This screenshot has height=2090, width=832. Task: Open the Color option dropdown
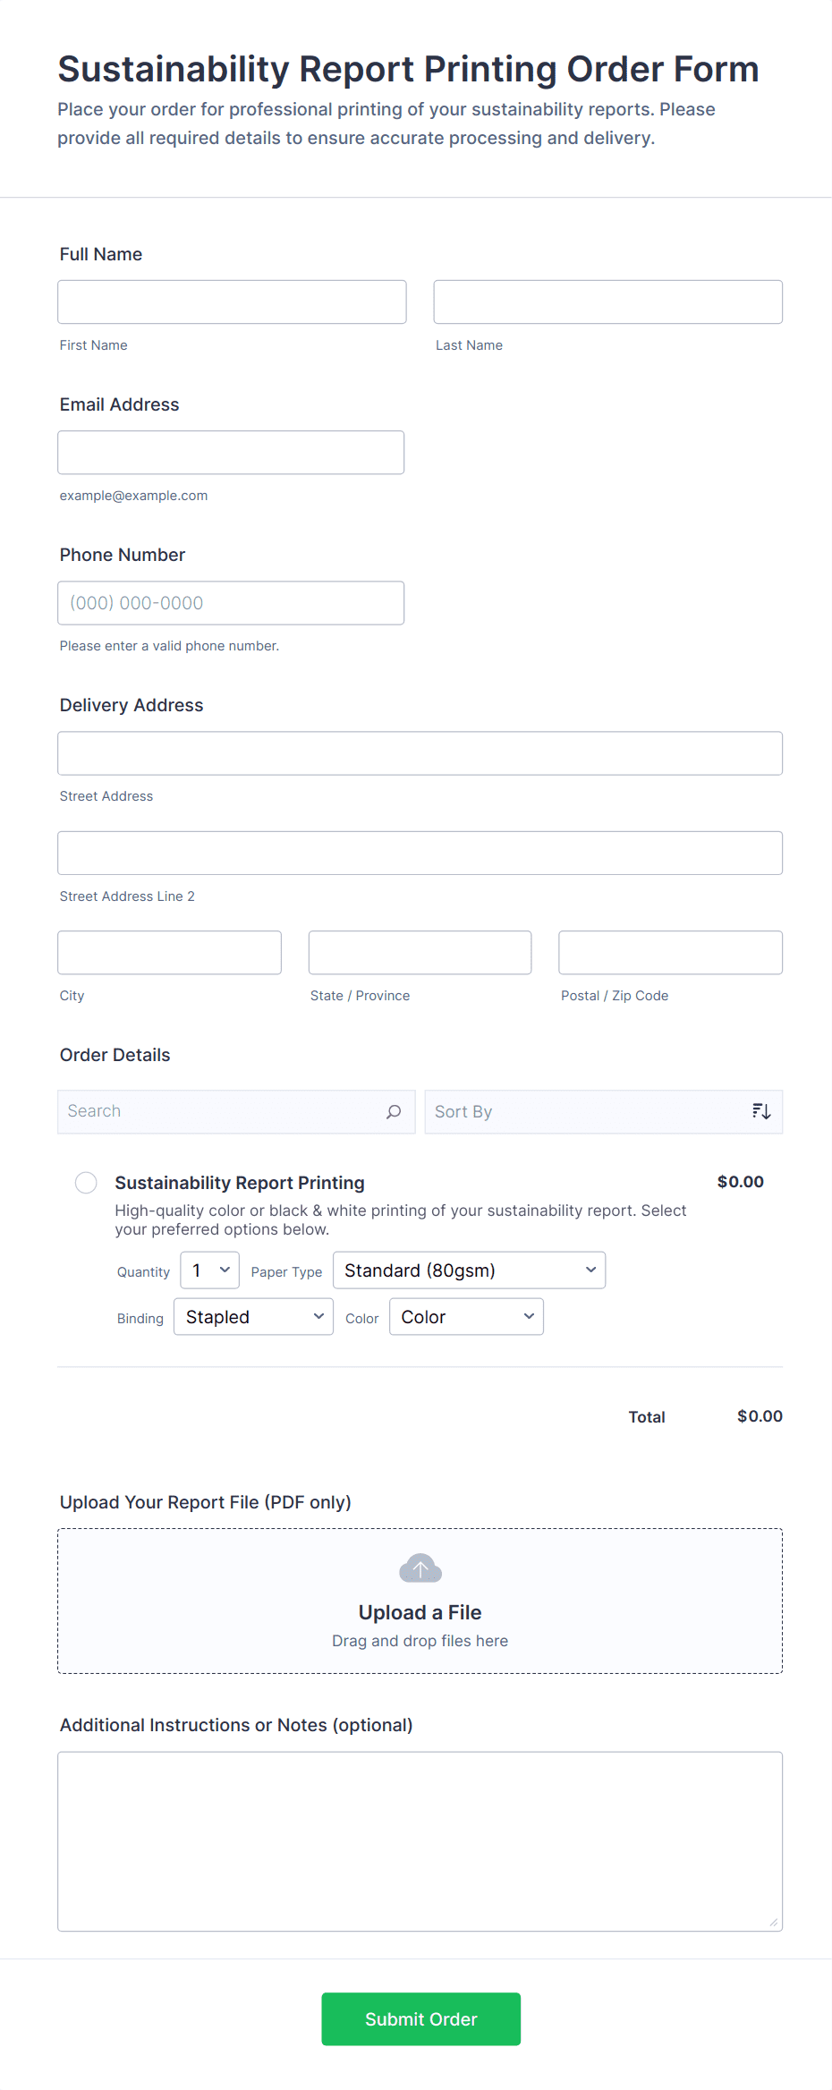click(466, 1317)
